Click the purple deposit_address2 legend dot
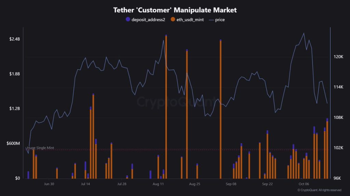Viewport: 350px width, 196px height. tap(128, 20)
